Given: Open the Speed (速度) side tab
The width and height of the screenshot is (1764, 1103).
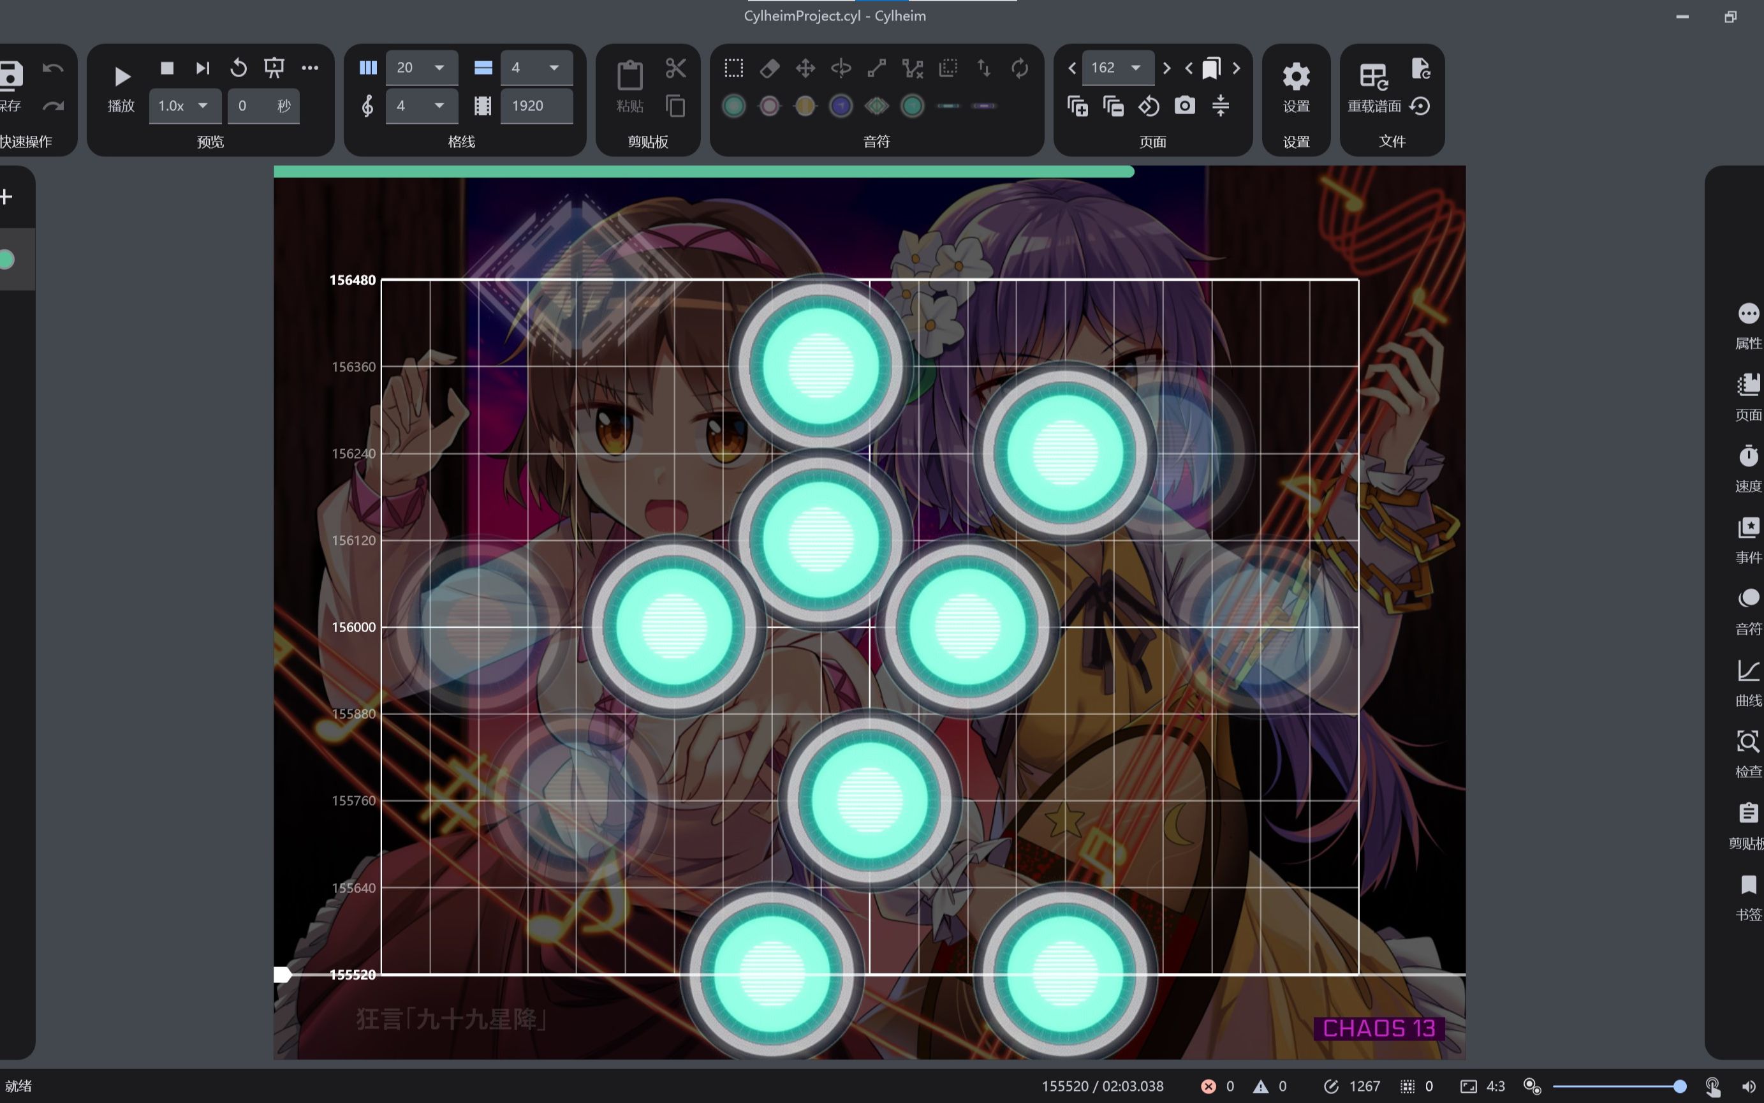Looking at the screenshot, I should pos(1748,469).
